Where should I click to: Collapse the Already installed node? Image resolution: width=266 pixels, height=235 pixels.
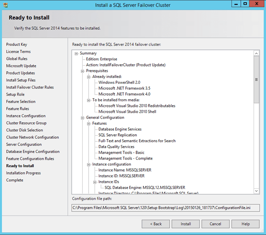click(89, 77)
